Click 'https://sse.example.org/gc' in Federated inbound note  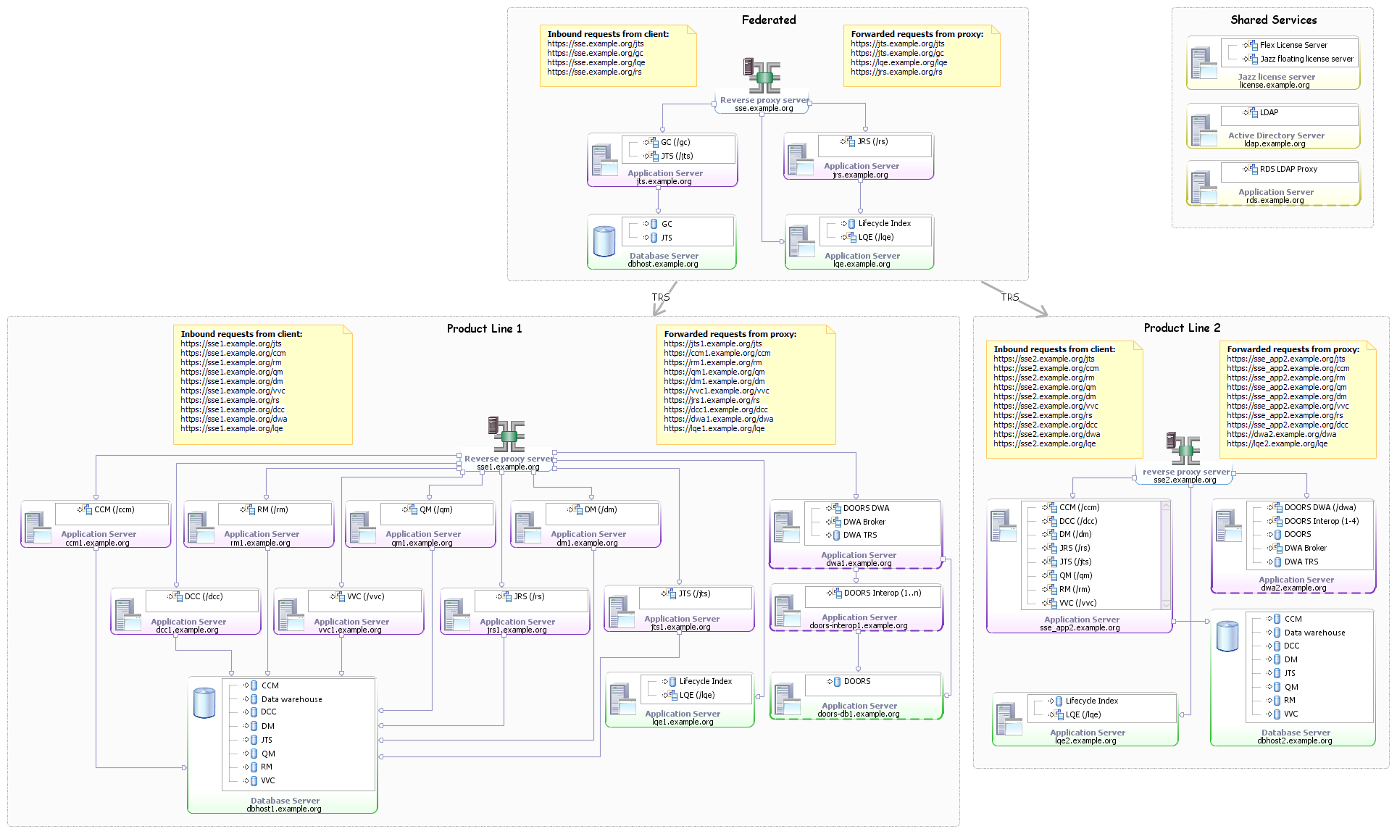(x=595, y=53)
